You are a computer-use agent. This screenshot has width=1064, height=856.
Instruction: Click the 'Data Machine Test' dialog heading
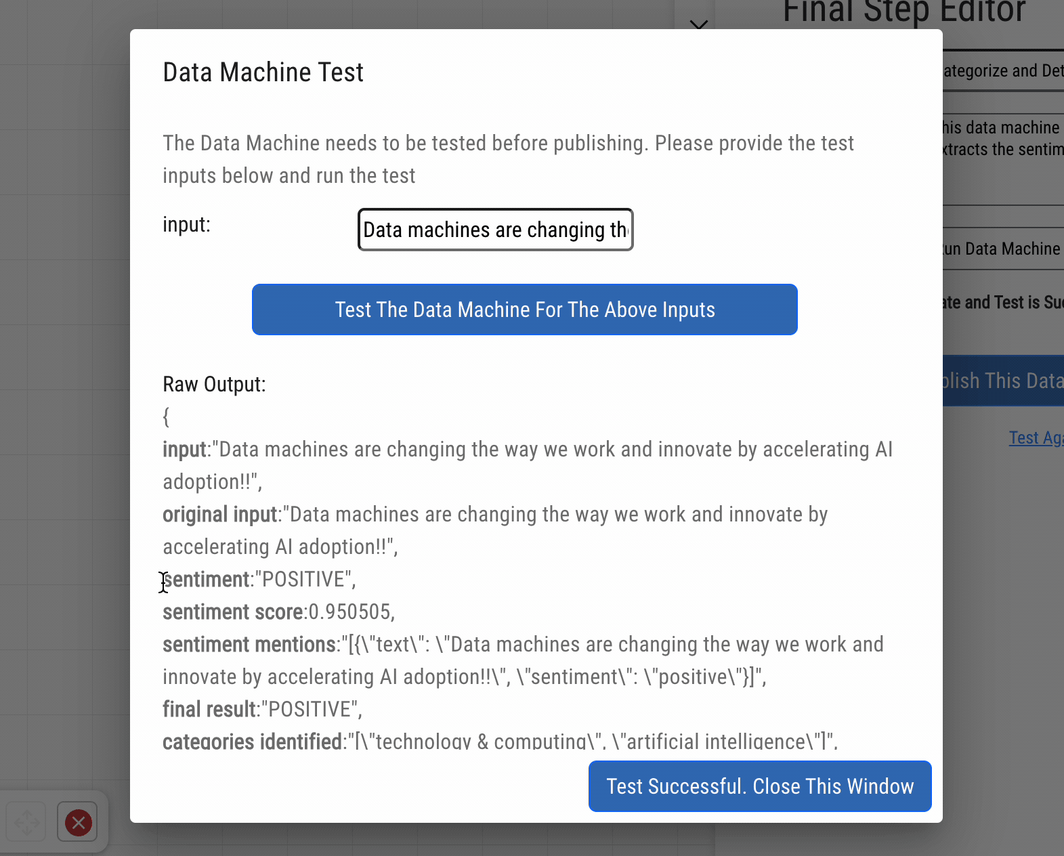[263, 72]
